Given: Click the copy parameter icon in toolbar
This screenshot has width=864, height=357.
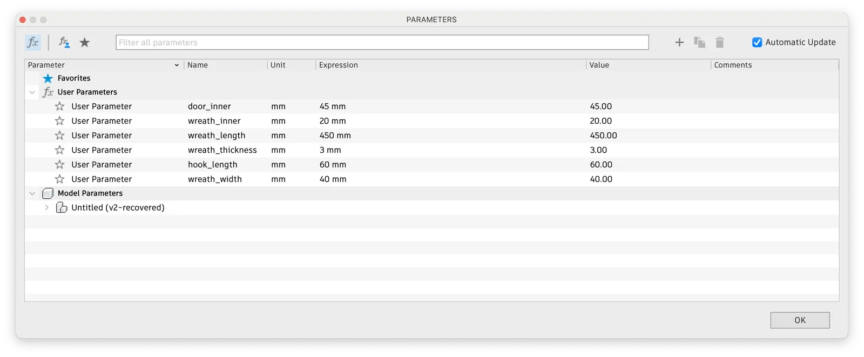Looking at the screenshot, I should pos(699,42).
